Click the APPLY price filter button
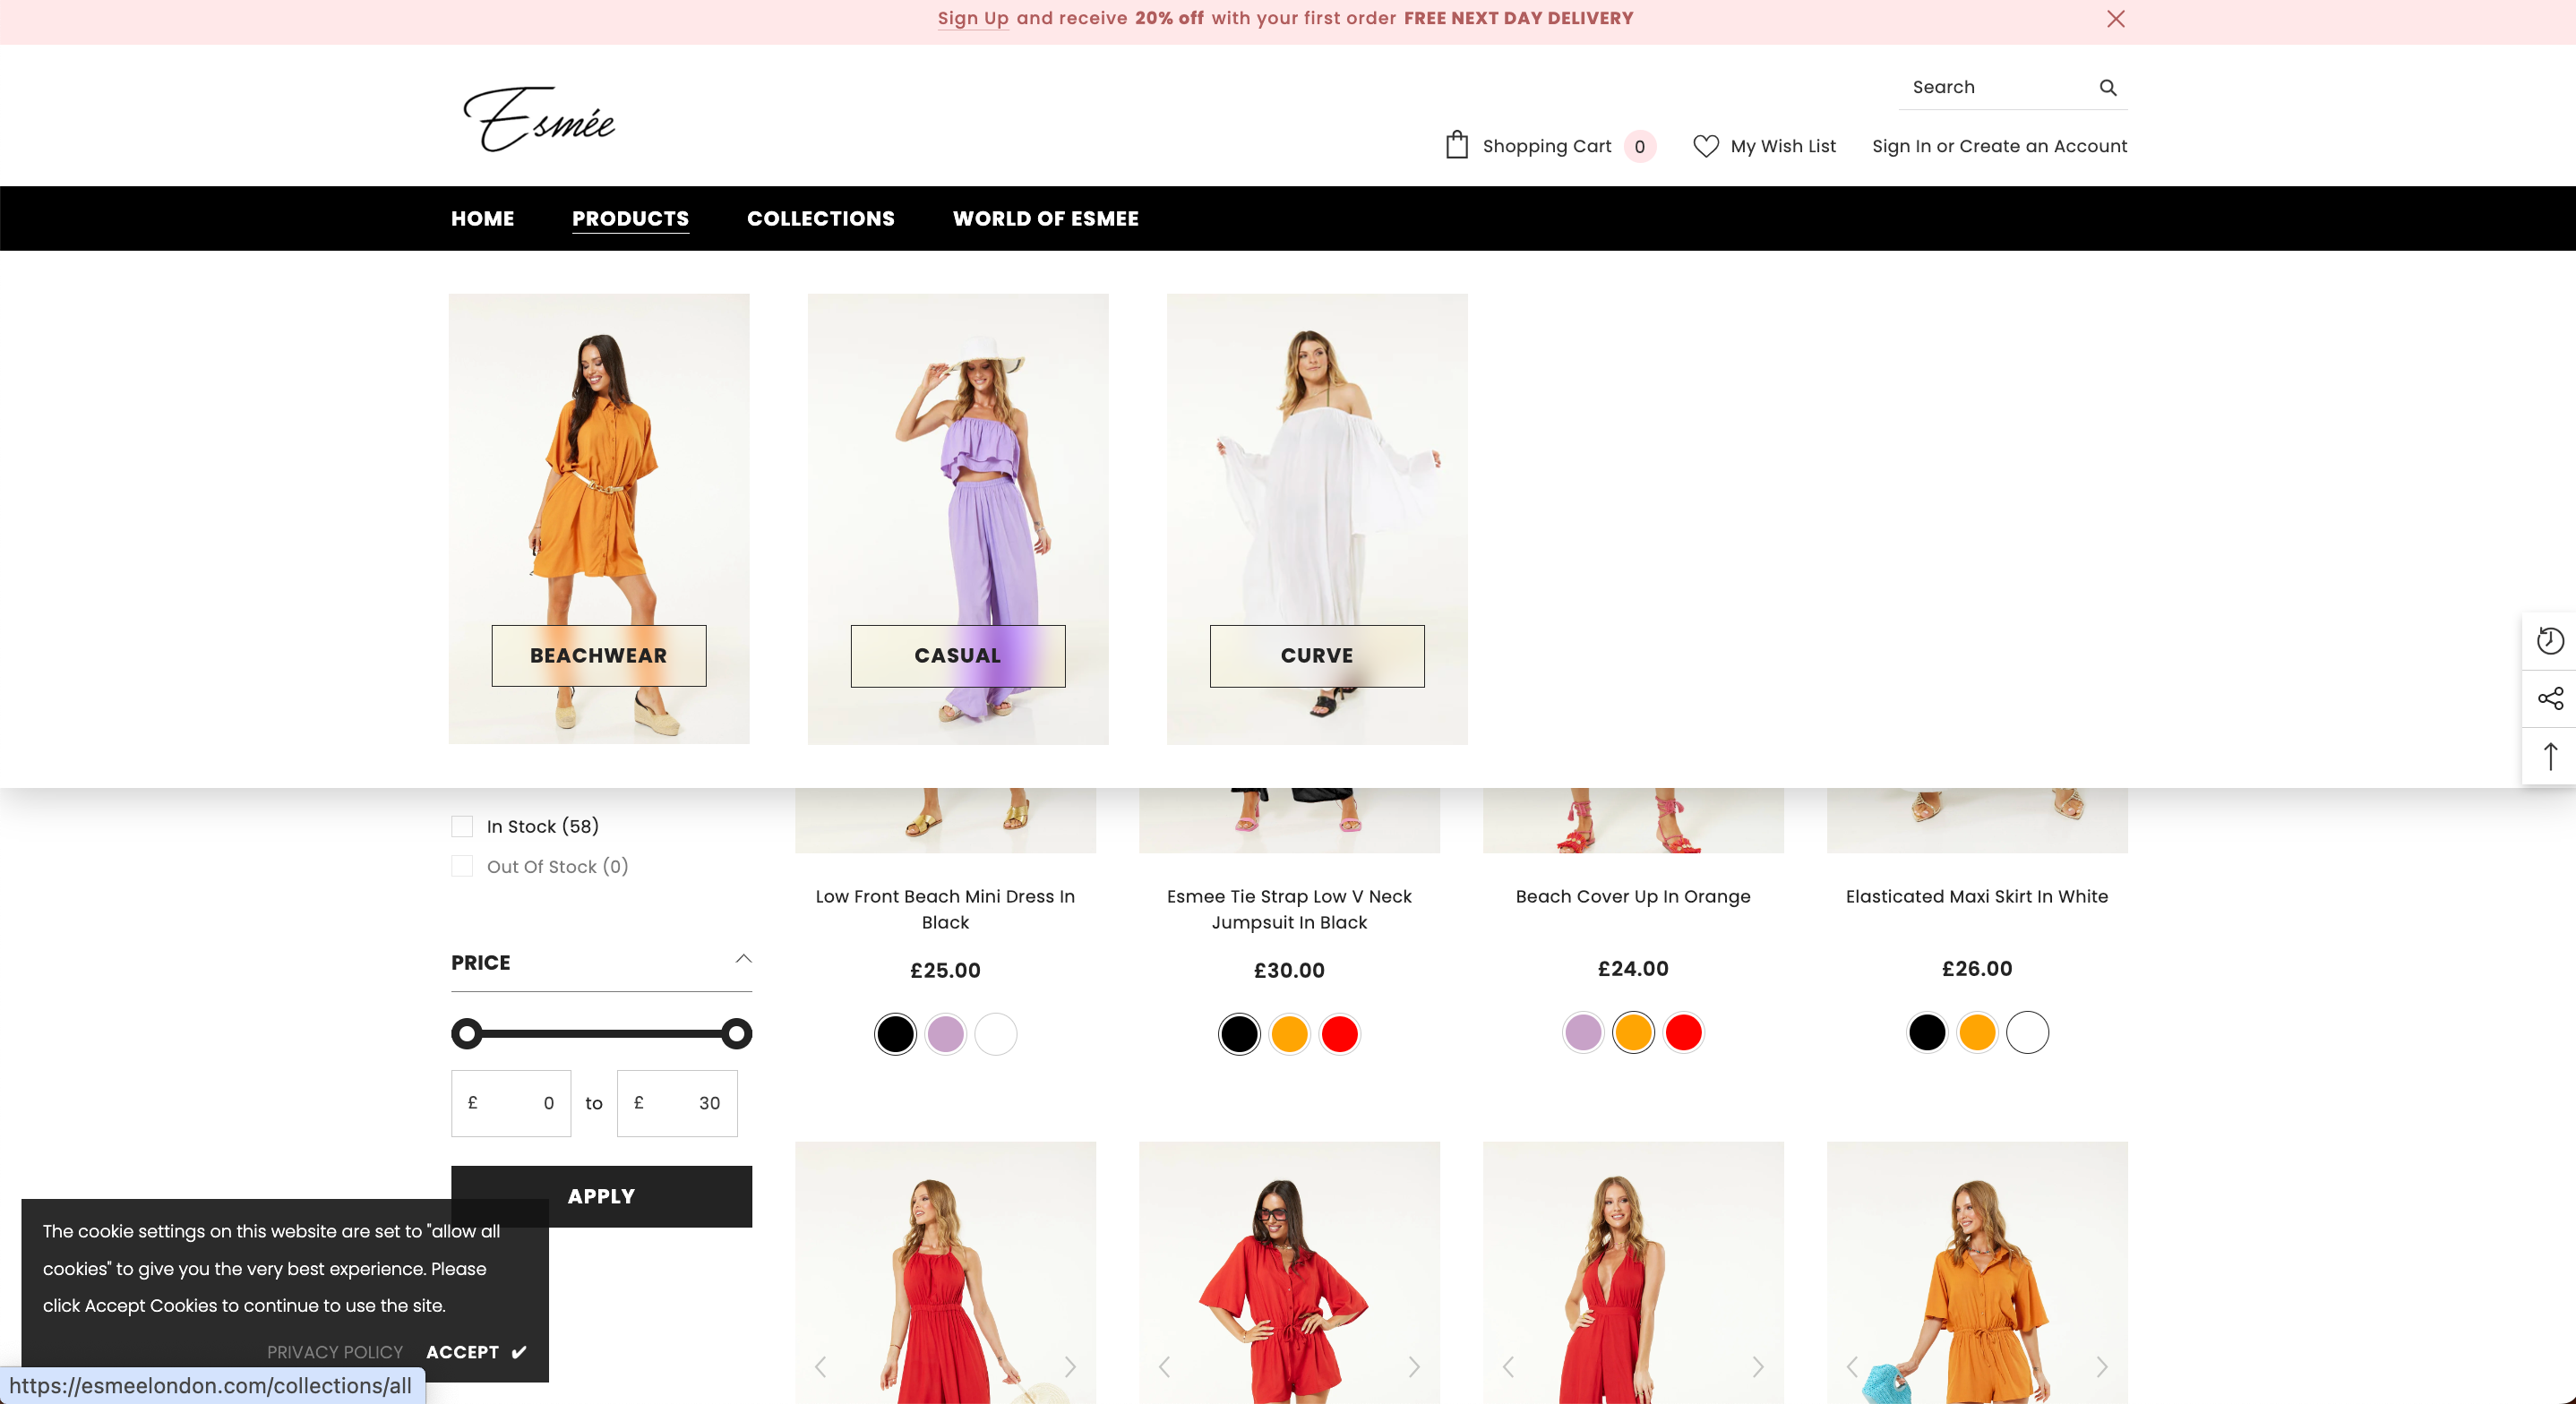The image size is (2576, 1404). [x=601, y=1196]
